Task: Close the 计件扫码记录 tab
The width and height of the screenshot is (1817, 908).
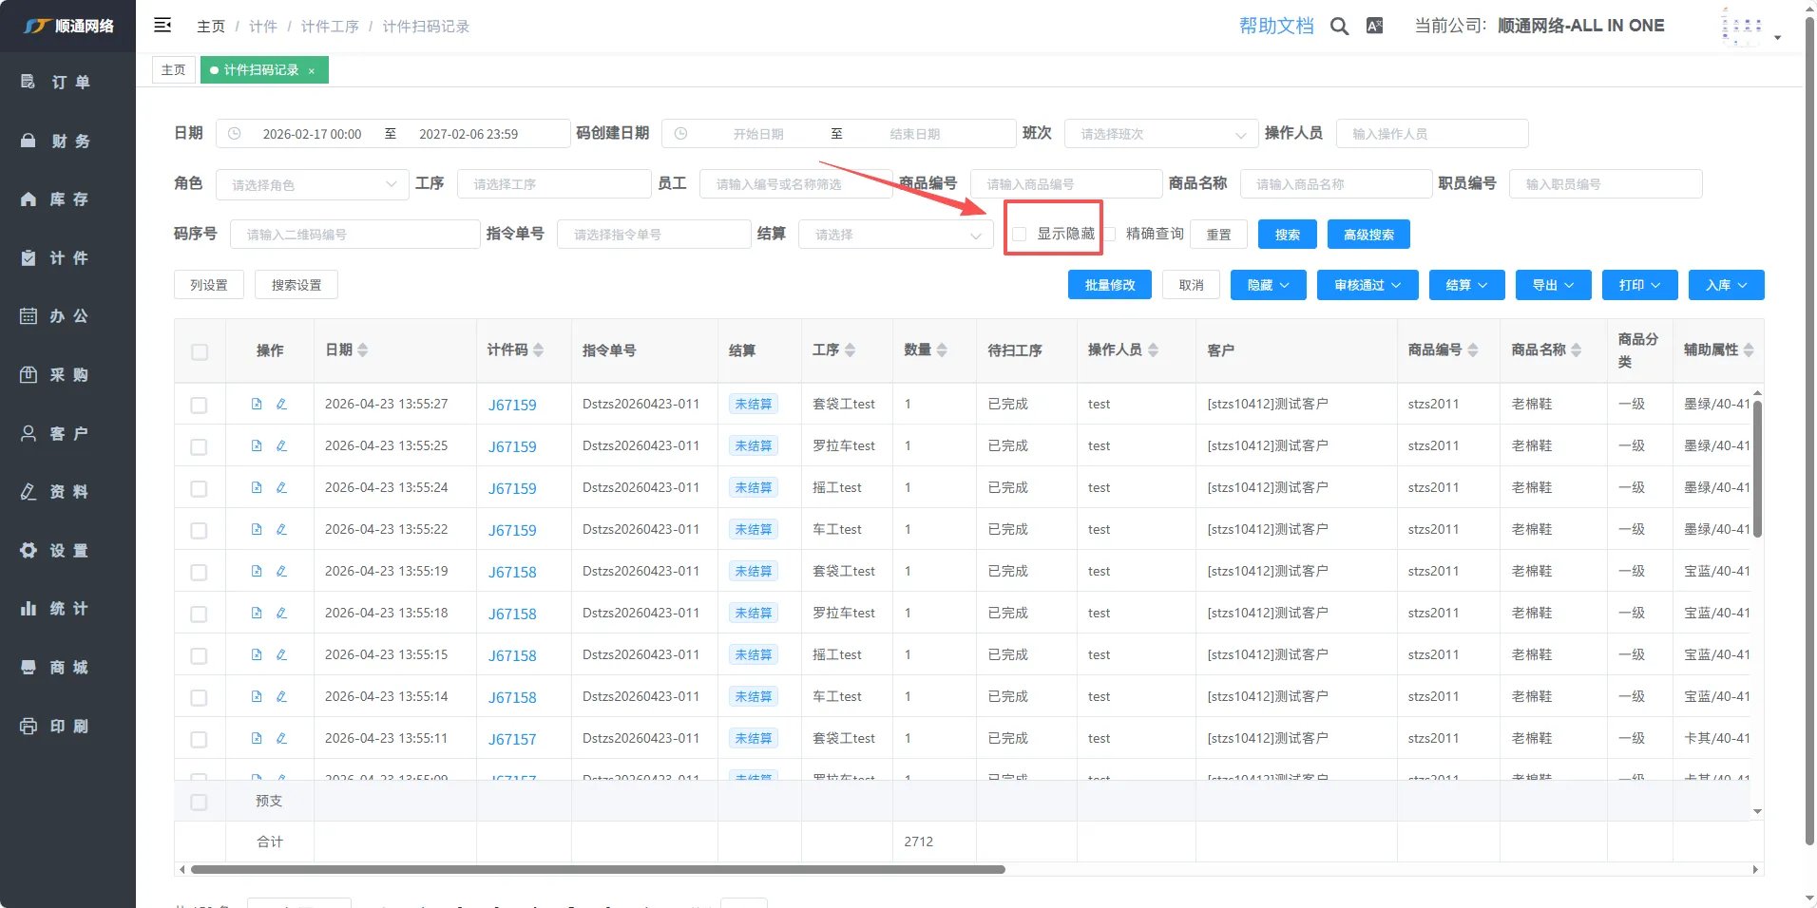Action: (x=312, y=71)
